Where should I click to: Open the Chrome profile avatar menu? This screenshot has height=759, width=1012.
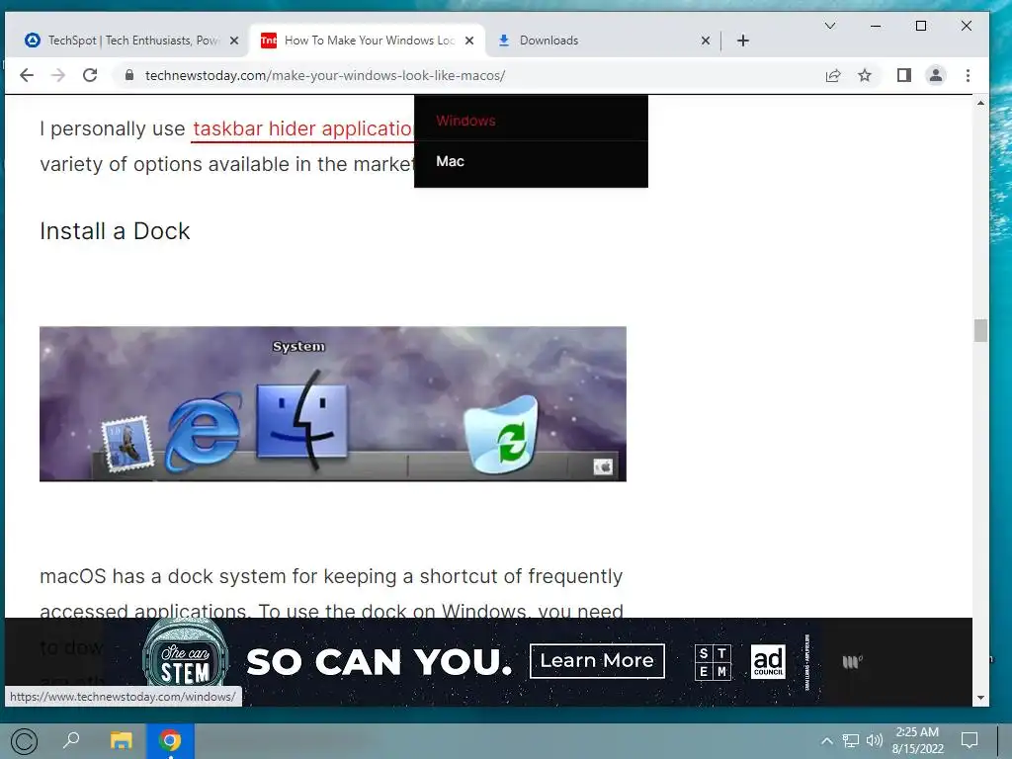click(x=935, y=75)
